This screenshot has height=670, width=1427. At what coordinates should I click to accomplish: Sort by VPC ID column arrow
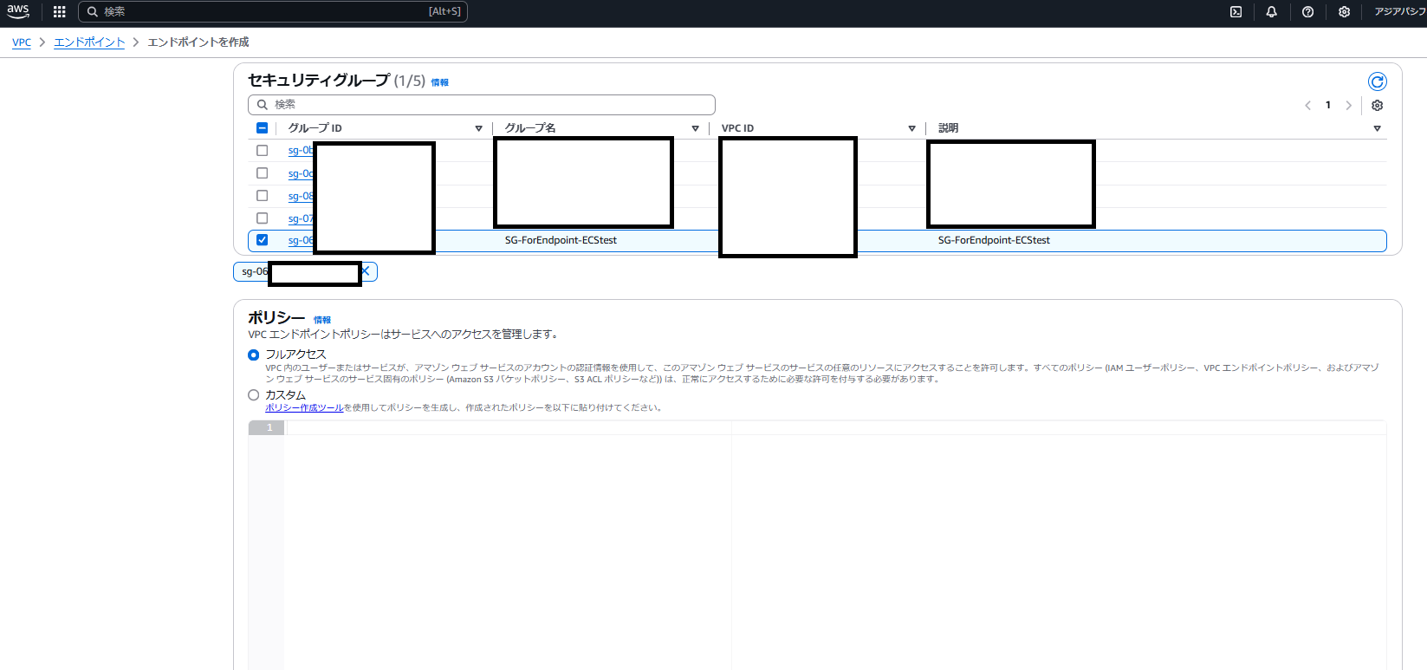(911, 128)
